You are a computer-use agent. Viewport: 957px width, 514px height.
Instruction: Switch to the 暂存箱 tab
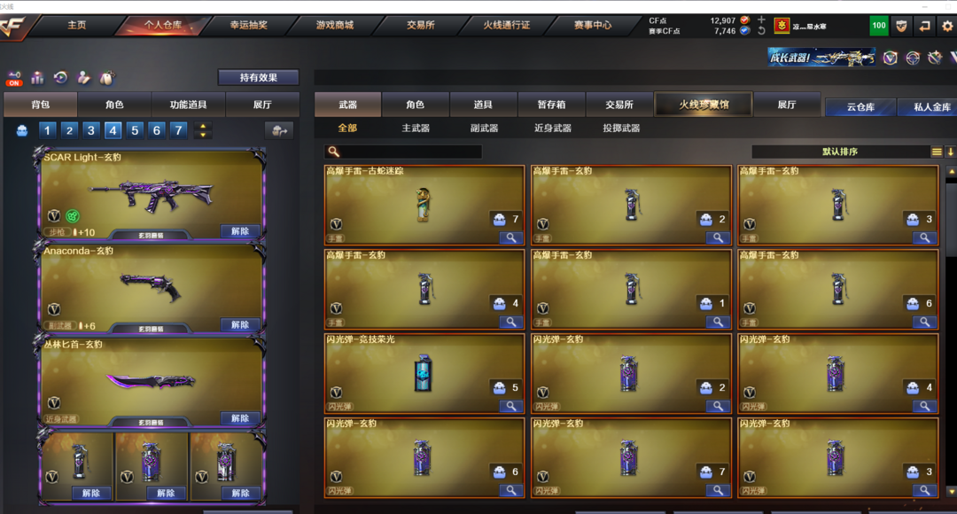551,105
